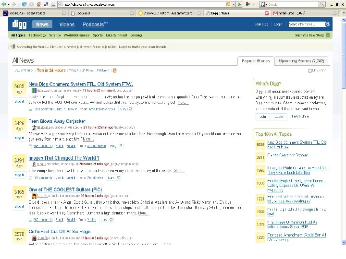The image size is (346, 259).
Task: Close the Digg / News browser tab
Action: click(x=267, y=13)
